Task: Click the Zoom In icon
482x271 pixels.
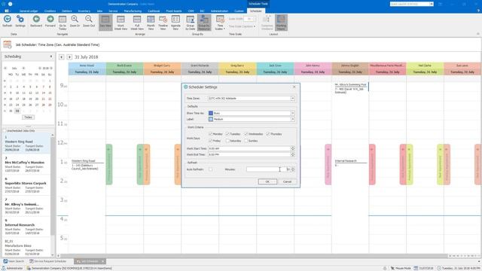Action: pos(75,22)
